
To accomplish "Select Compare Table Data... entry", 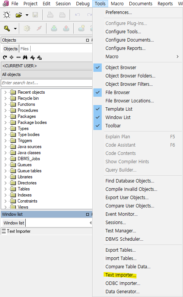I will pos(128,267).
